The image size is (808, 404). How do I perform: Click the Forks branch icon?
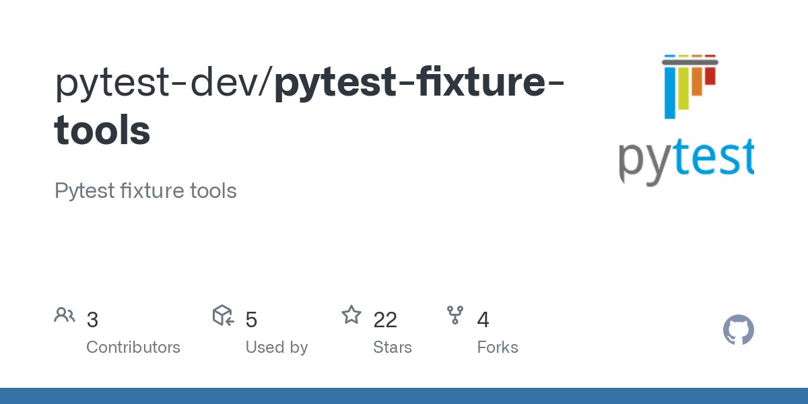pyautogui.click(x=455, y=315)
